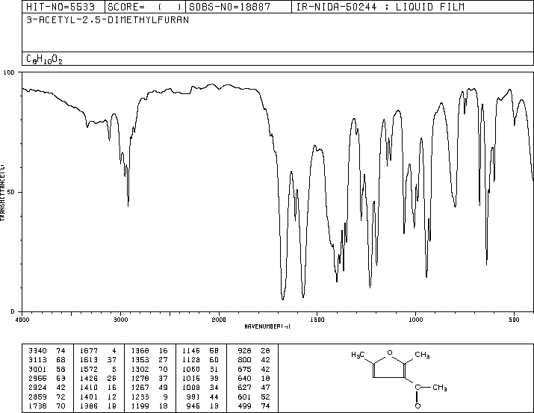
Task: Click the furan ring oxygen in structure
Action: tap(390, 353)
